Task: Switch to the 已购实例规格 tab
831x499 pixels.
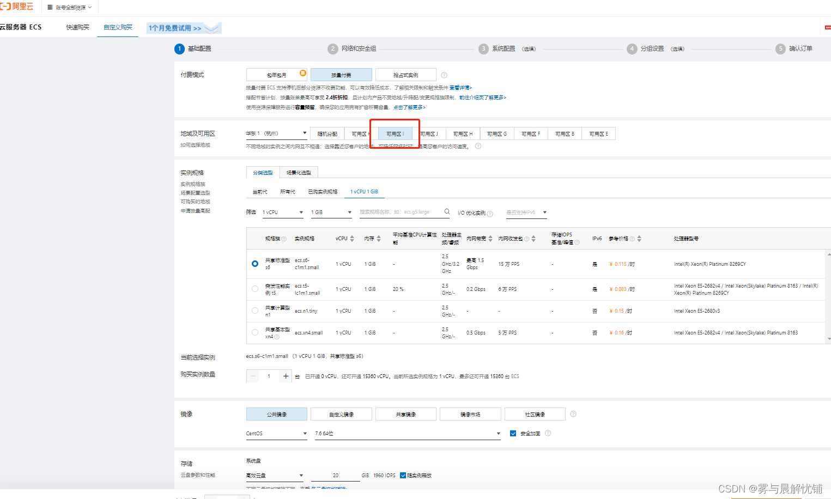Action: pyautogui.click(x=323, y=192)
